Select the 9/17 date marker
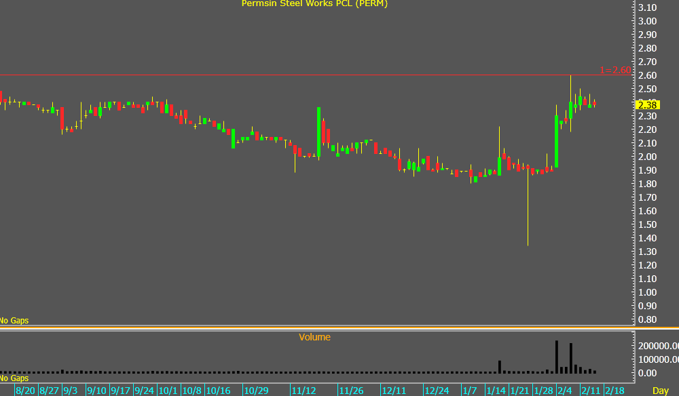 tap(120, 391)
